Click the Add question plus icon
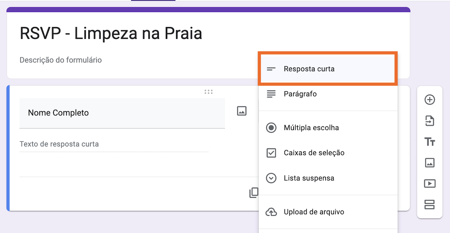 click(430, 100)
